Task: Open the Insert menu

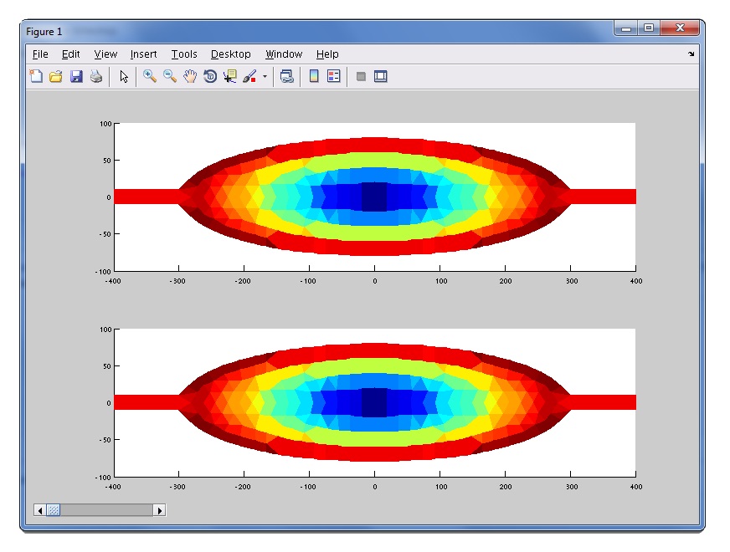Action: tap(143, 54)
